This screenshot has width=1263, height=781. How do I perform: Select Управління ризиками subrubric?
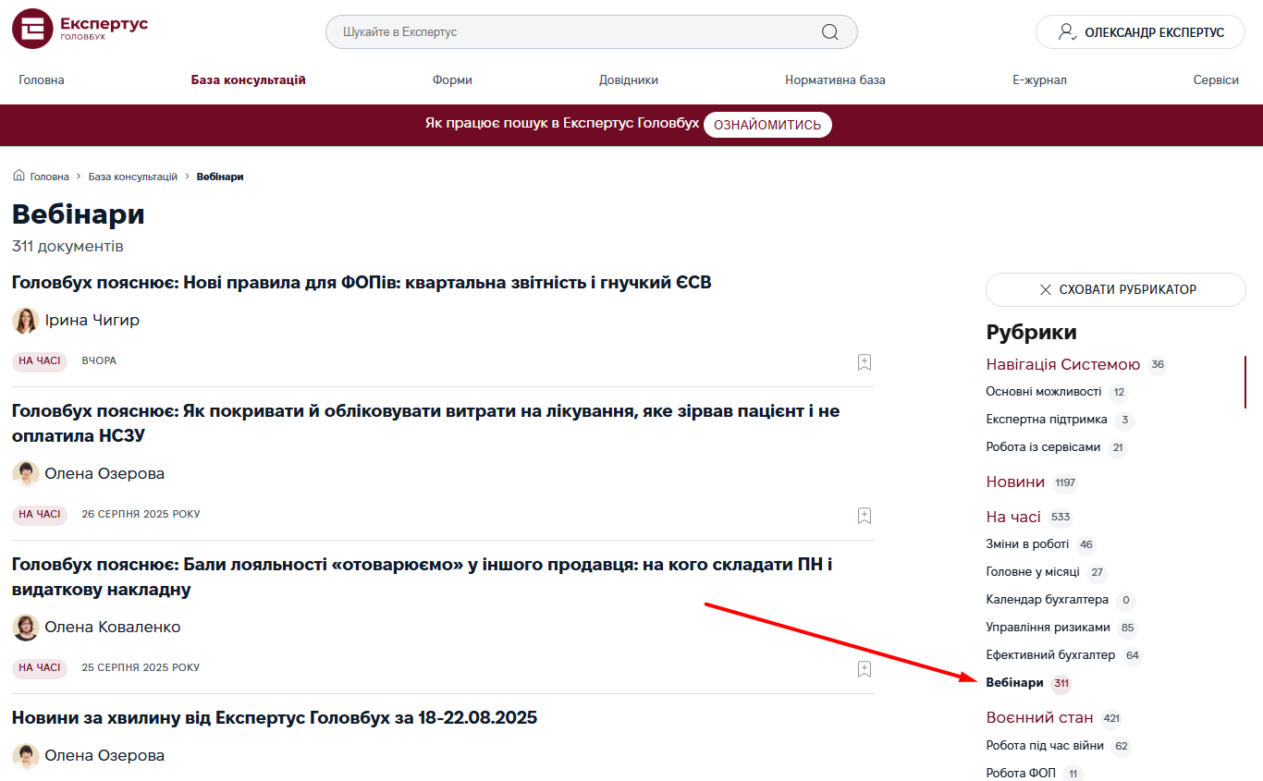(x=1048, y=628)
